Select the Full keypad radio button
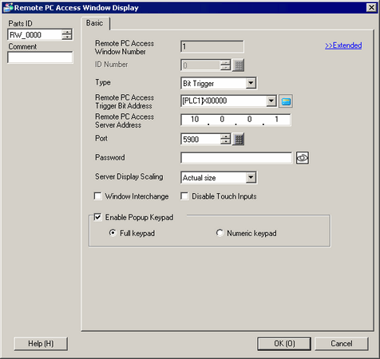 [113, 233]
